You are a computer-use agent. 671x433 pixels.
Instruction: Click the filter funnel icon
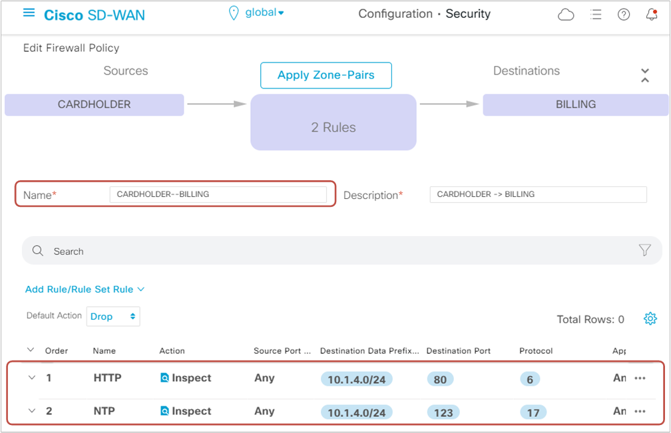[644, 250]
